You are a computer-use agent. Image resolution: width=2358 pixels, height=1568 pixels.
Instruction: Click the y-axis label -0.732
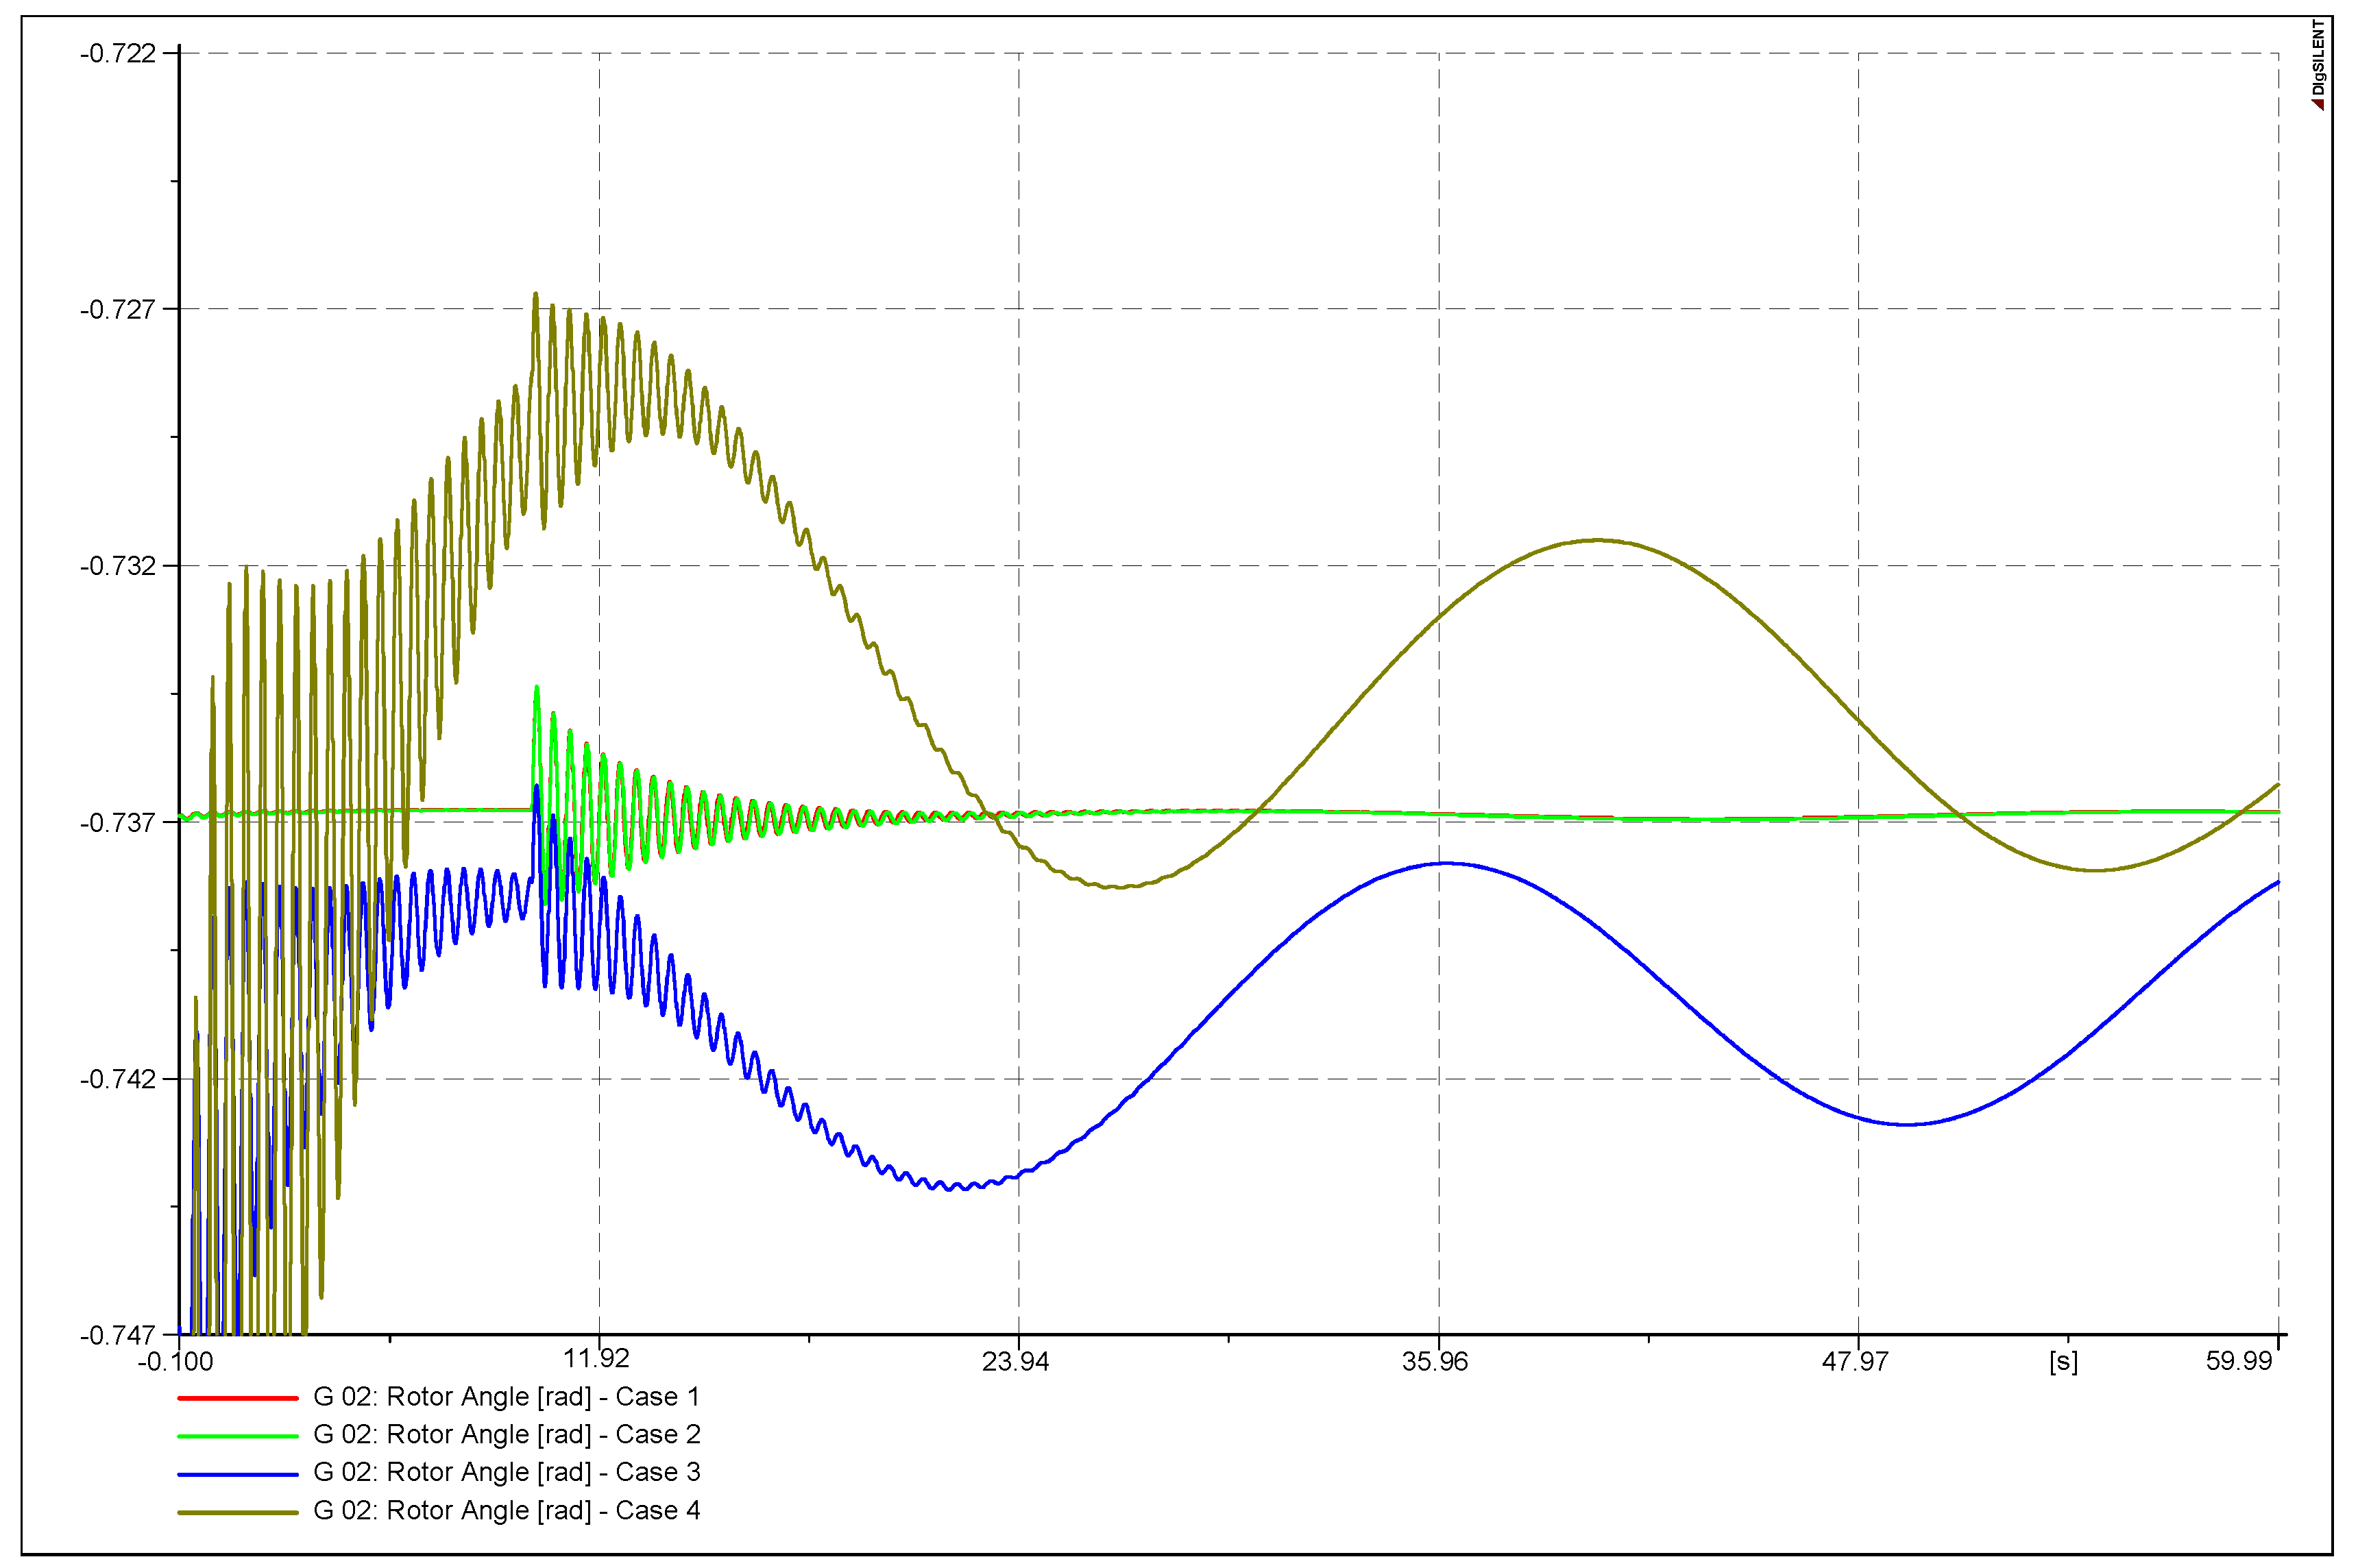[x=118, y=566]
